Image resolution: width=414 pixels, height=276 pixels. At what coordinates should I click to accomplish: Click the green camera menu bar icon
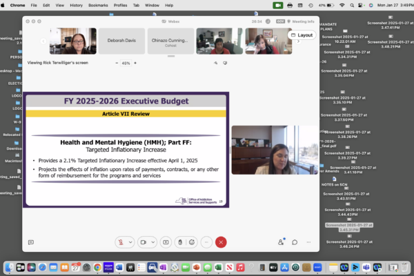tap(278, 6)
